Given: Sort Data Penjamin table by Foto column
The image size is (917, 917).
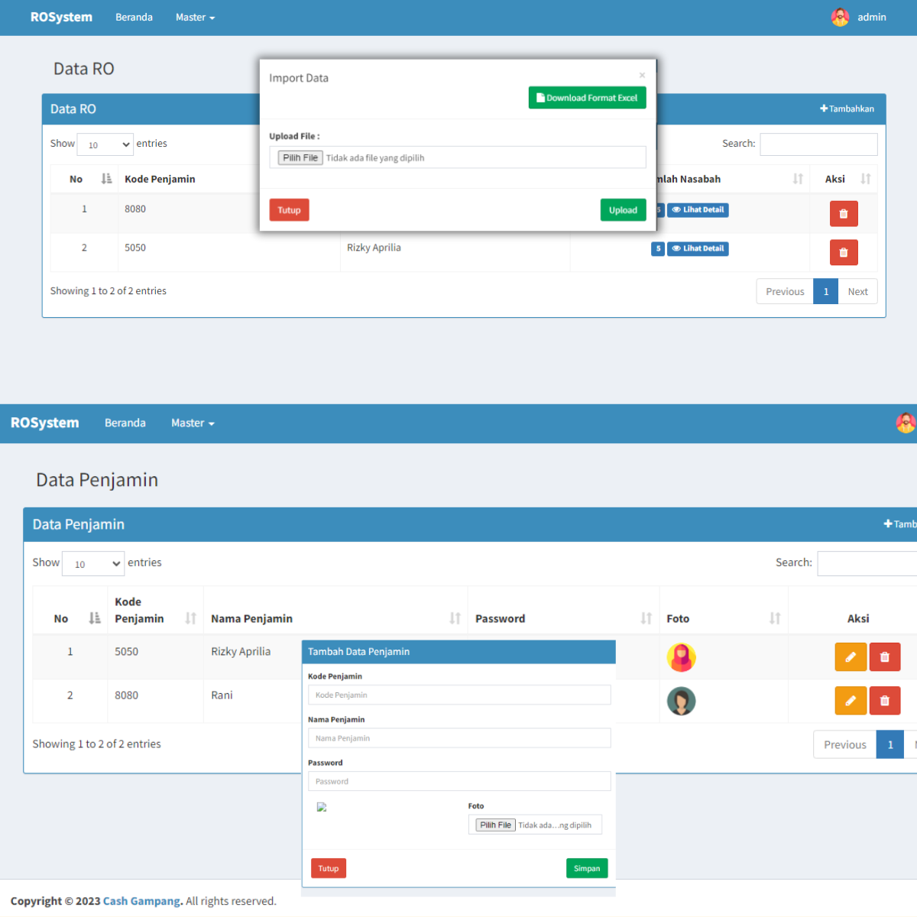Looking at the screenshot, I should 775,618.
